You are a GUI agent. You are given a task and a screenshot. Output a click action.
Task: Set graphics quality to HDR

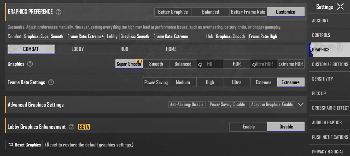point(237,64)
